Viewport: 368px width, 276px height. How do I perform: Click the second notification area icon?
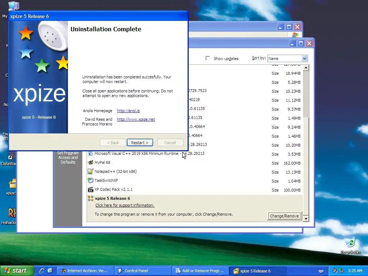pos(341,271)
